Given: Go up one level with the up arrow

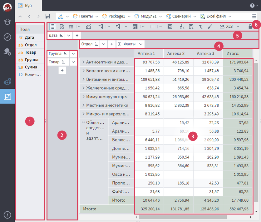Looking at the screenshot, I should (20, 16).
